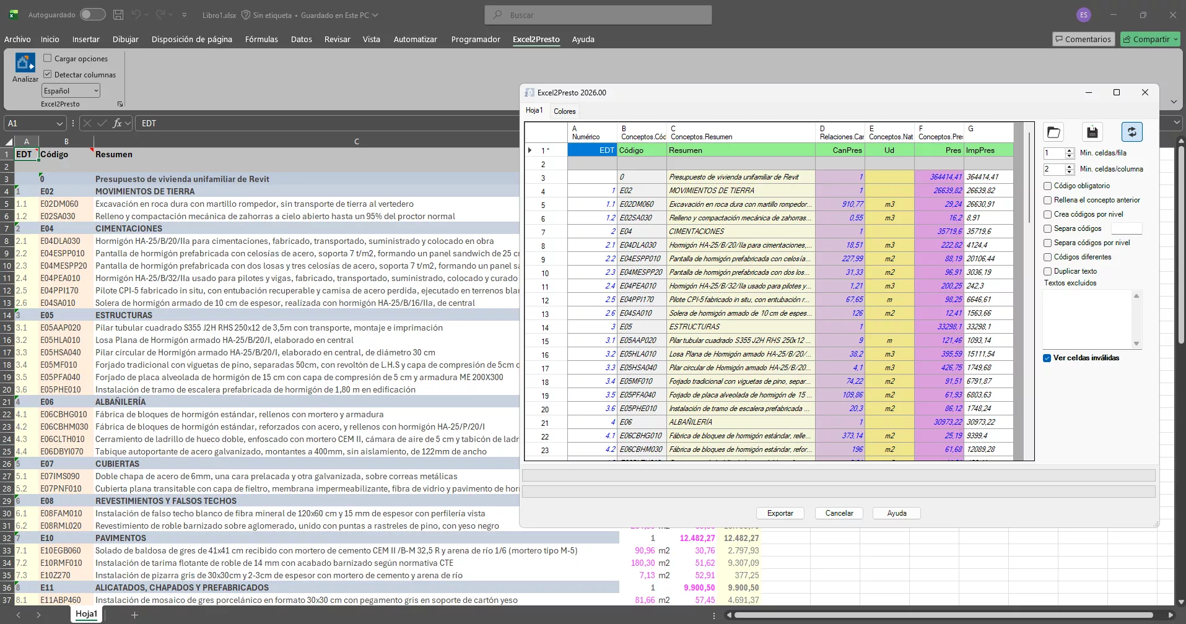Check the Códigos diferentes option
Viewport: 1186px width, 624px height.
(1048, 257)
